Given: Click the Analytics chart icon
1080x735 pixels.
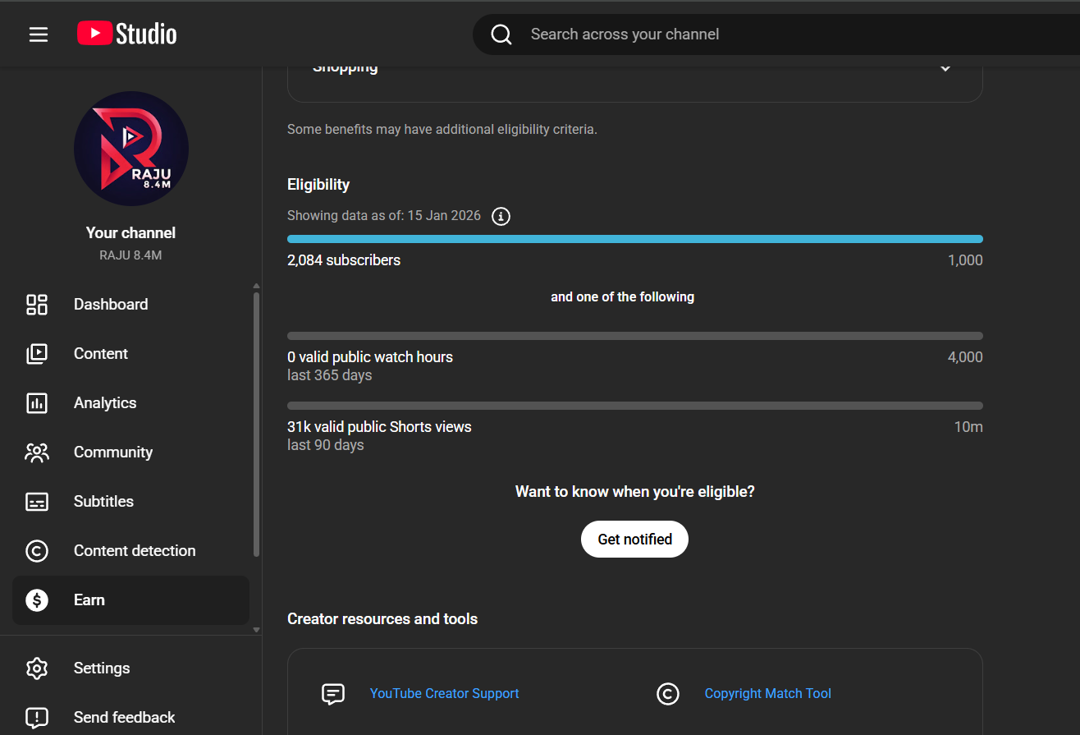Looking at the screenshot, I should click(x=37, y=403).
